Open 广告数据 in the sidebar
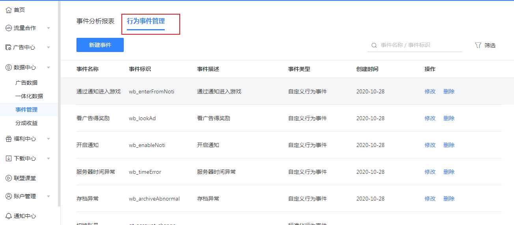Viewport: 514px width, 225px height. point(26,83)
